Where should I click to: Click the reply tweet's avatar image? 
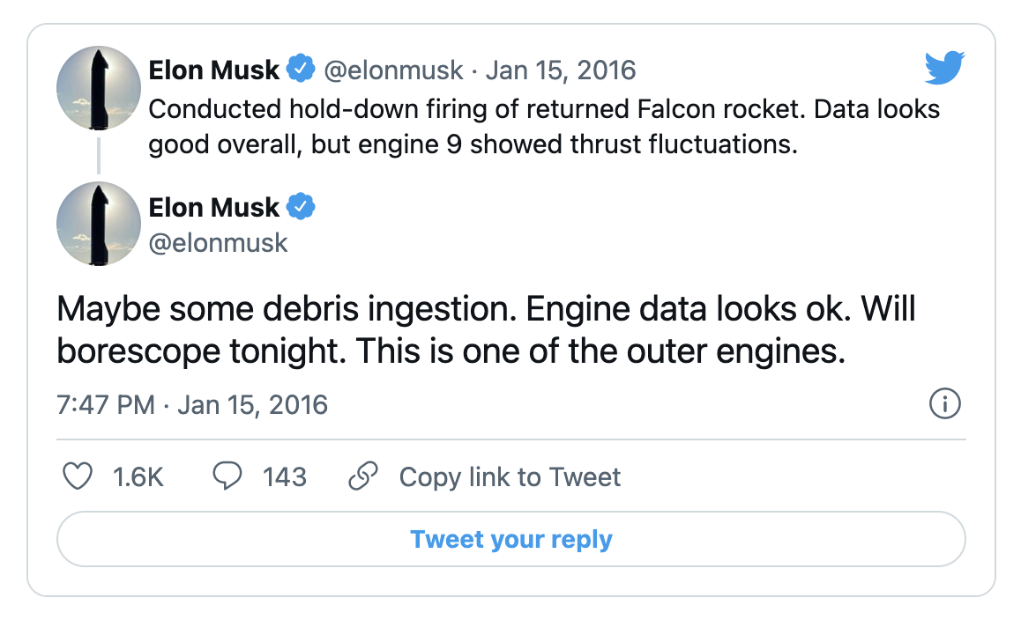pyautogui.click(x=98, y=224)
